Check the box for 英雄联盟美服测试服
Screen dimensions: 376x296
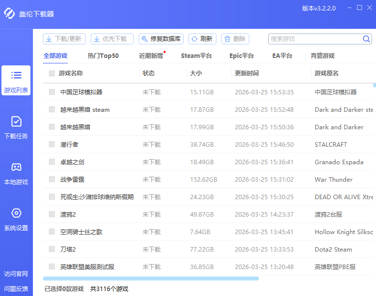(52, 267)
